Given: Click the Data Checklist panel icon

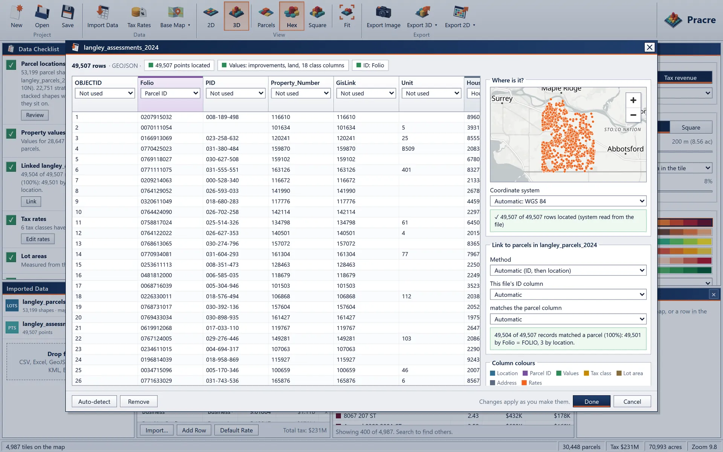Looking at the screenshot, I should (x=11, y=49).
